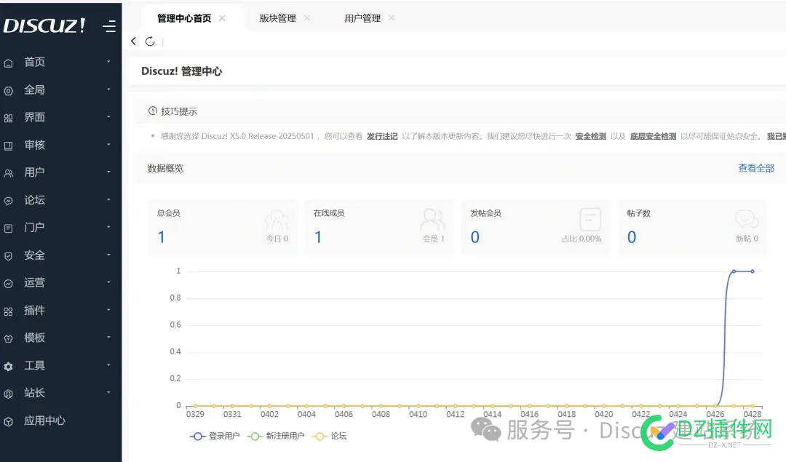This screenshot has width=786, height=462.
Task: Click the 总会员 count value 1
Action: 162,237
